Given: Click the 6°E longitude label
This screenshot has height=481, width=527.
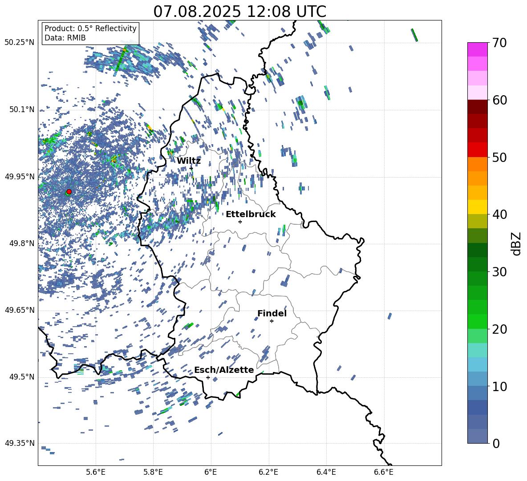Looking at the screenshot, I should point(211,472).
